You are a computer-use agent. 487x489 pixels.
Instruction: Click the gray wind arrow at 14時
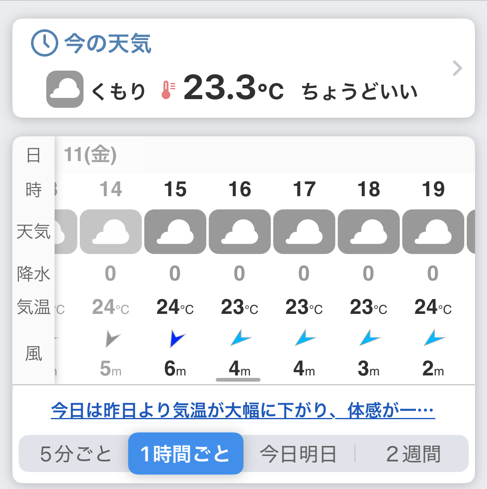tap(112, 339)
